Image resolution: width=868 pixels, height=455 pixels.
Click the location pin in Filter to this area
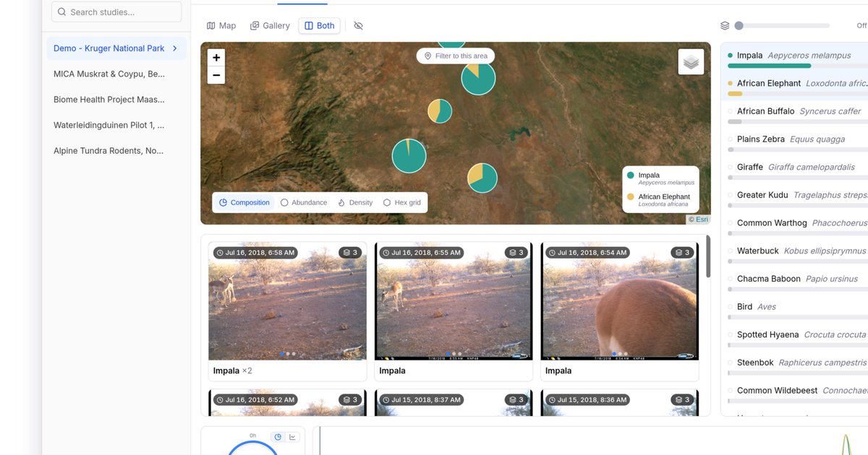[x=427, y=56]
